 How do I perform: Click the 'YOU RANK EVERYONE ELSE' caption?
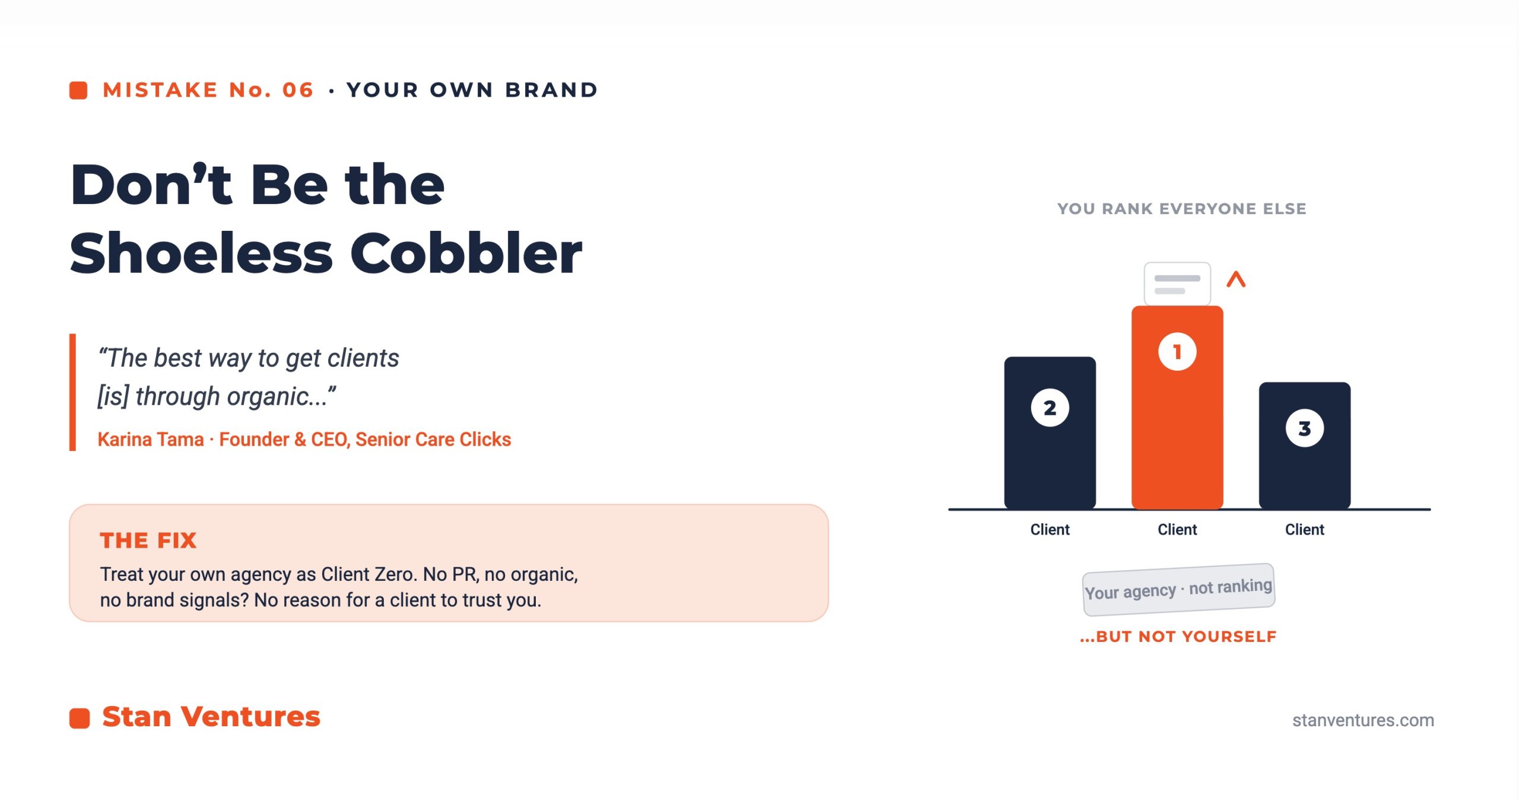[x=1181, y=209]
